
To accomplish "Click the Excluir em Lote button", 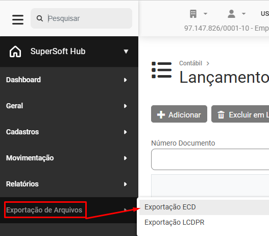I will 240,114.
